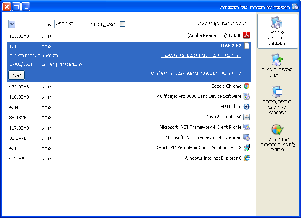Click the Remove button for DAF 2.62
Viewport: 301px width, 218px height.
click(x=16, y=75)
